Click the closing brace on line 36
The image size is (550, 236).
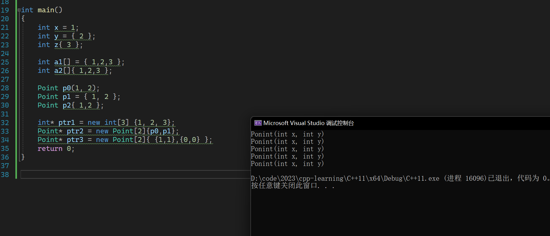click(23, 157)
